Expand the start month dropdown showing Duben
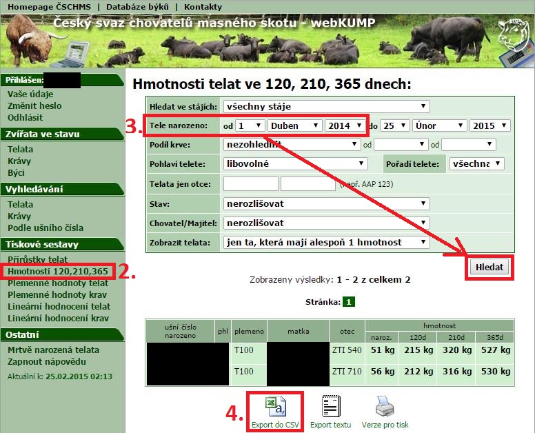 [295, 125]
